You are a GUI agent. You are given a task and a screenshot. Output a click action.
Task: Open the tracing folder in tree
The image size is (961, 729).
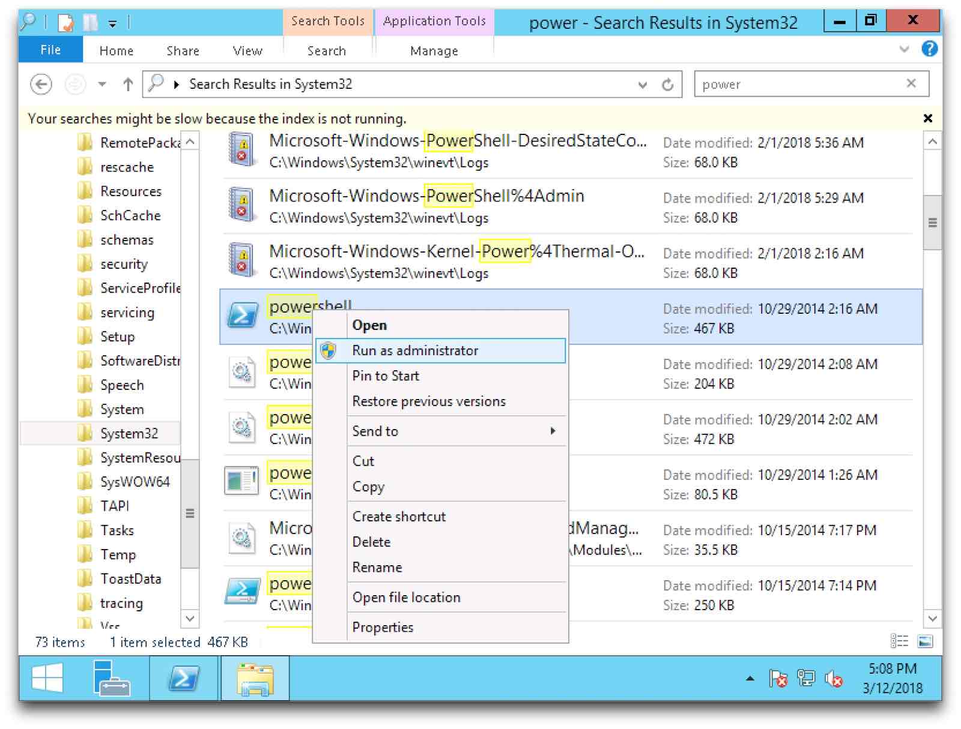(x=121, y=603)
